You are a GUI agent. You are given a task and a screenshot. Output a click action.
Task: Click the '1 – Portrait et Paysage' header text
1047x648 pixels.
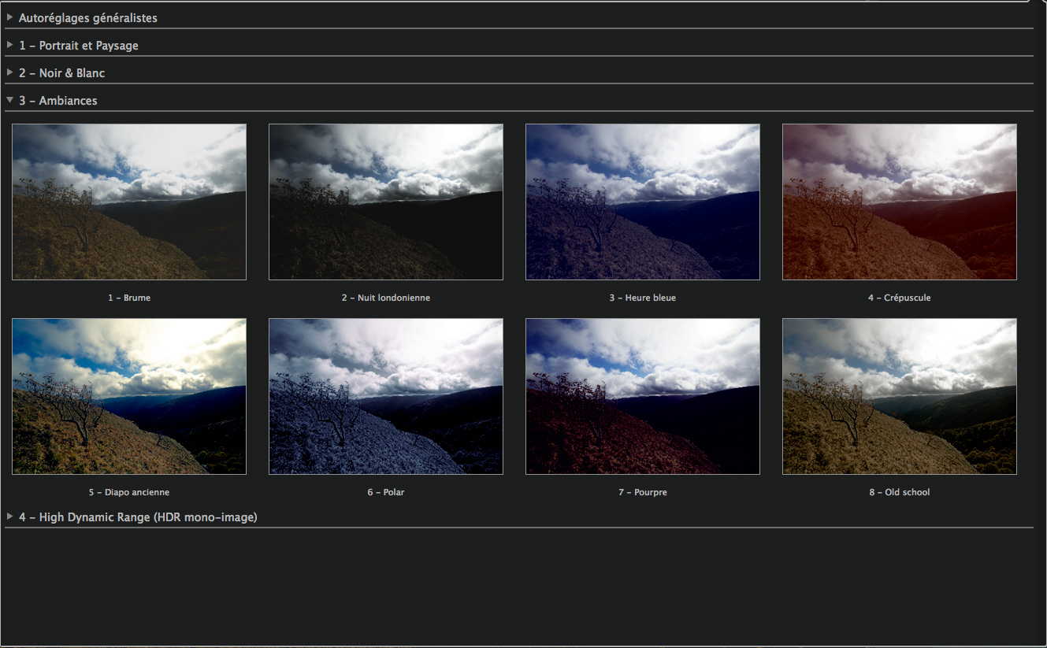click(x=79, y=46)
